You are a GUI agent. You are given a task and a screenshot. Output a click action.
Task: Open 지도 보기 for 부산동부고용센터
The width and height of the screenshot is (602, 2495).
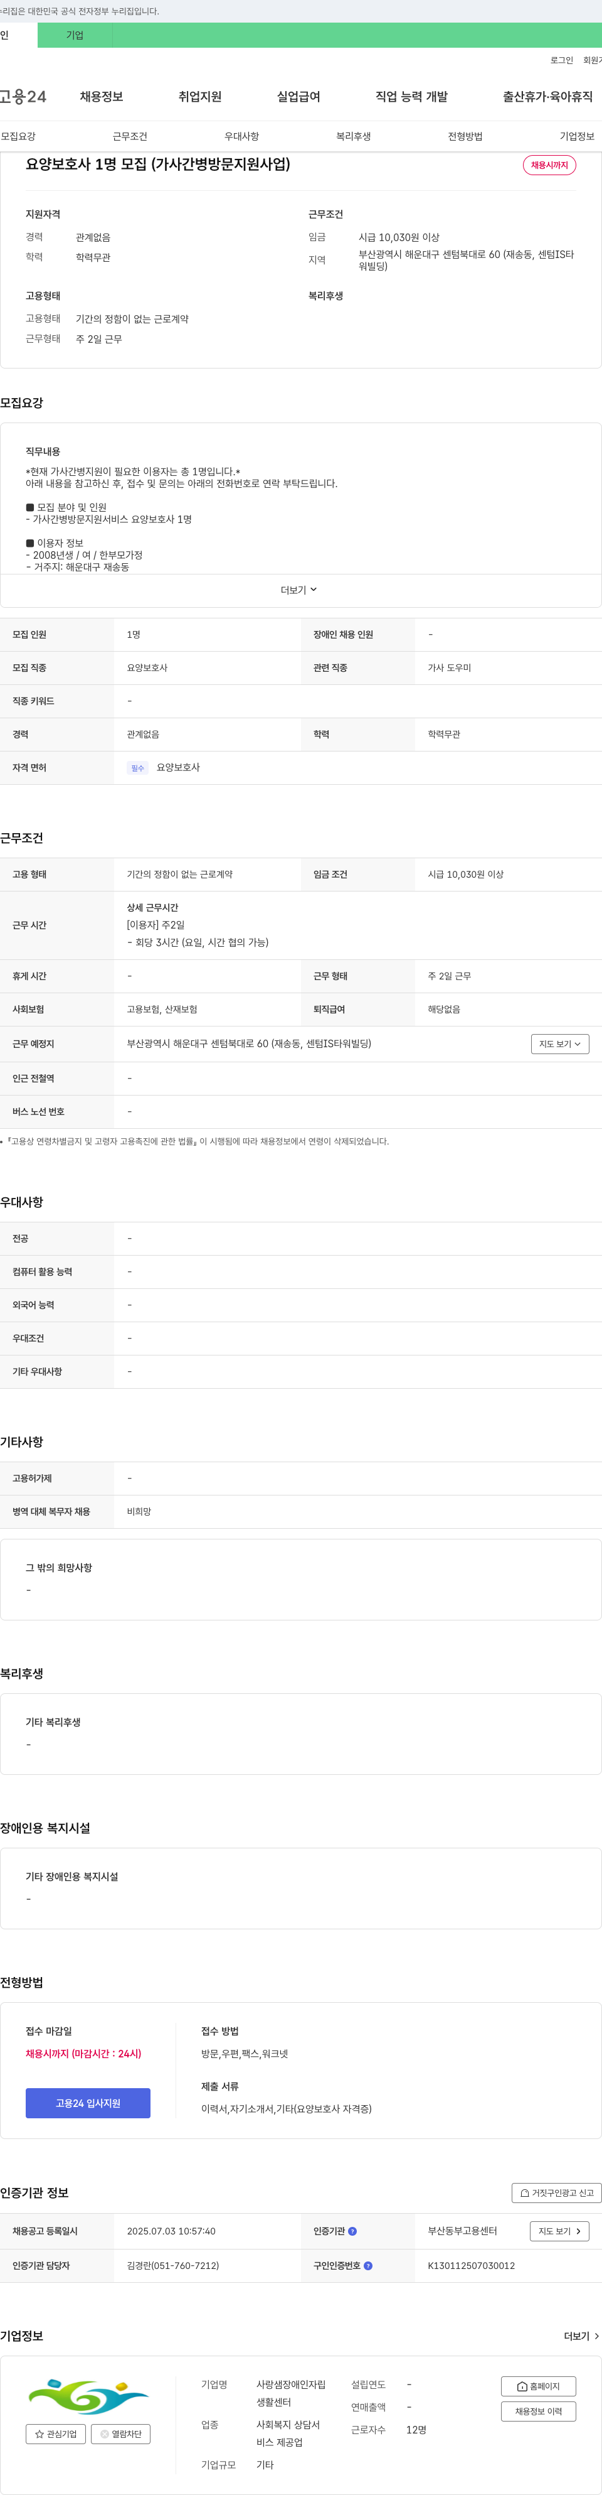click(559, 2231)
